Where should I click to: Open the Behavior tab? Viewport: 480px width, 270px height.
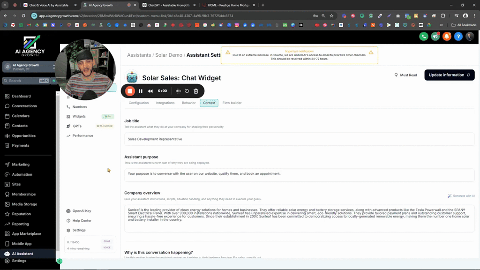click(188, 103)
